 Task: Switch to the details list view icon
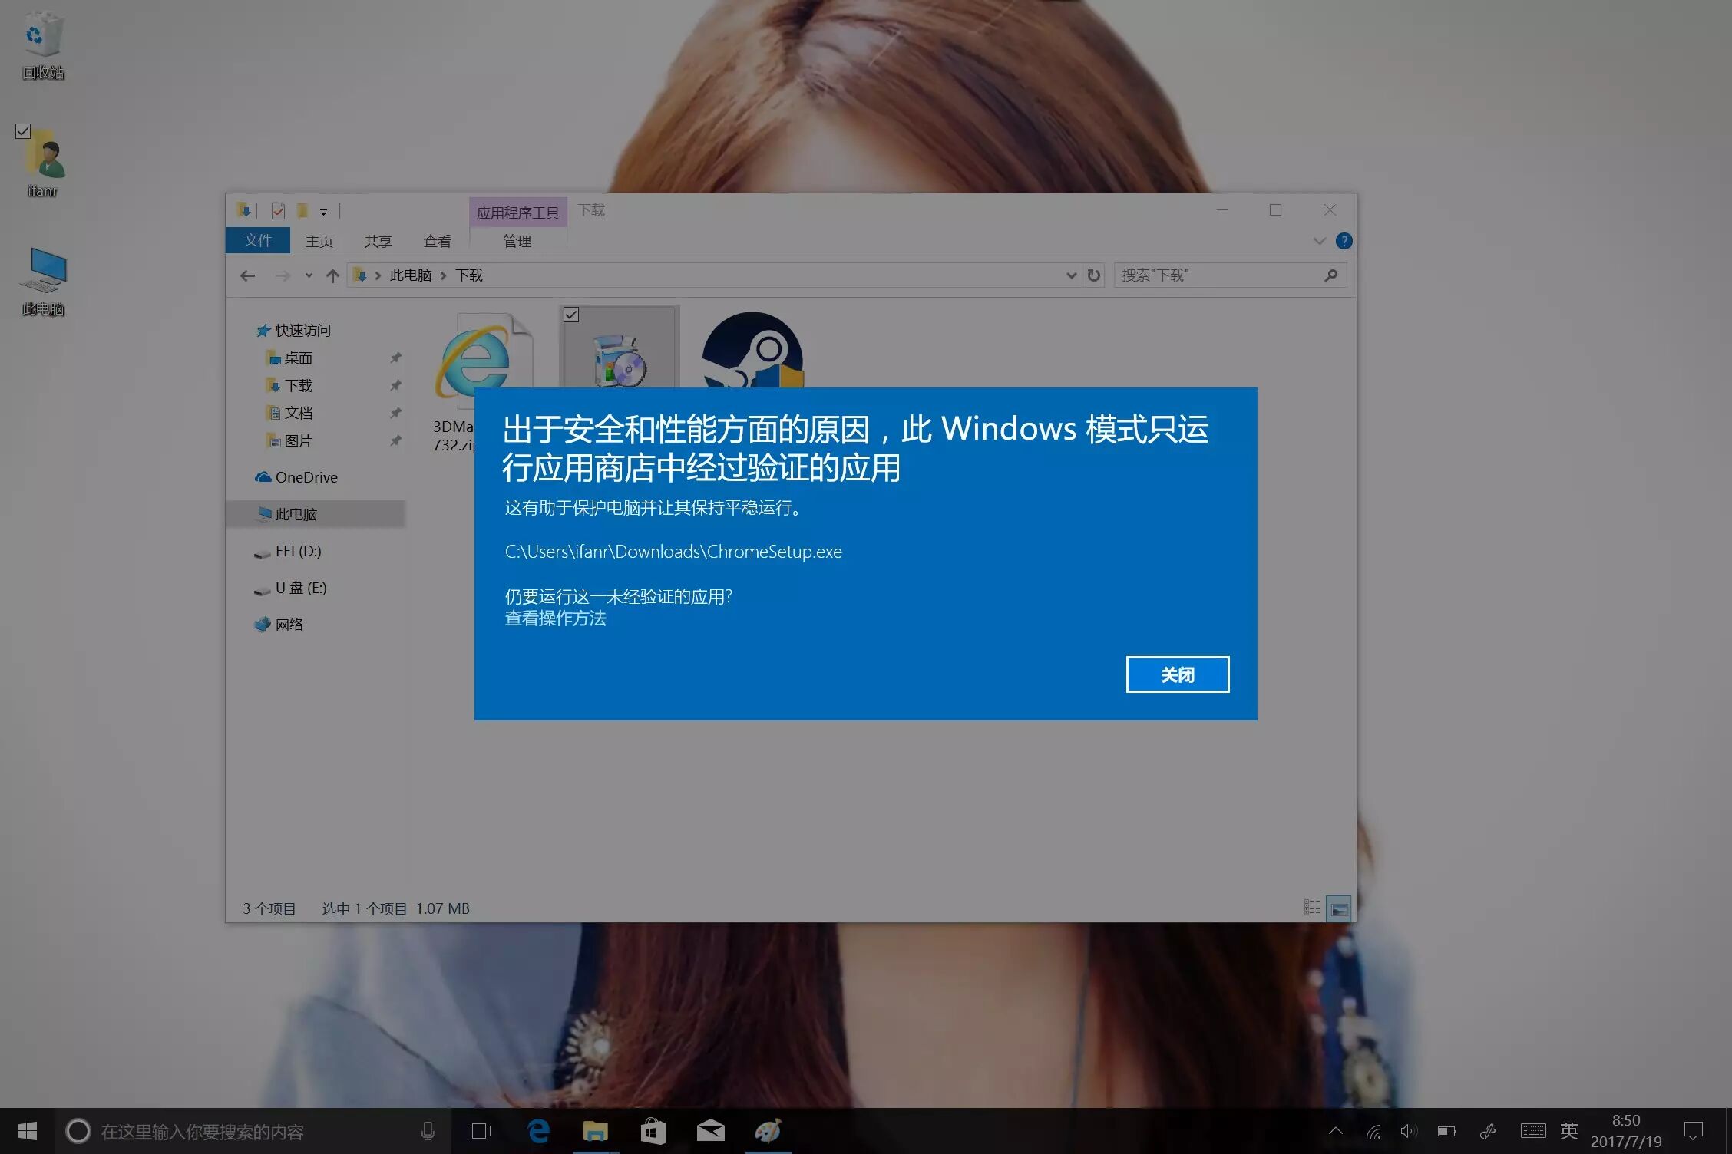point(1312,908)
